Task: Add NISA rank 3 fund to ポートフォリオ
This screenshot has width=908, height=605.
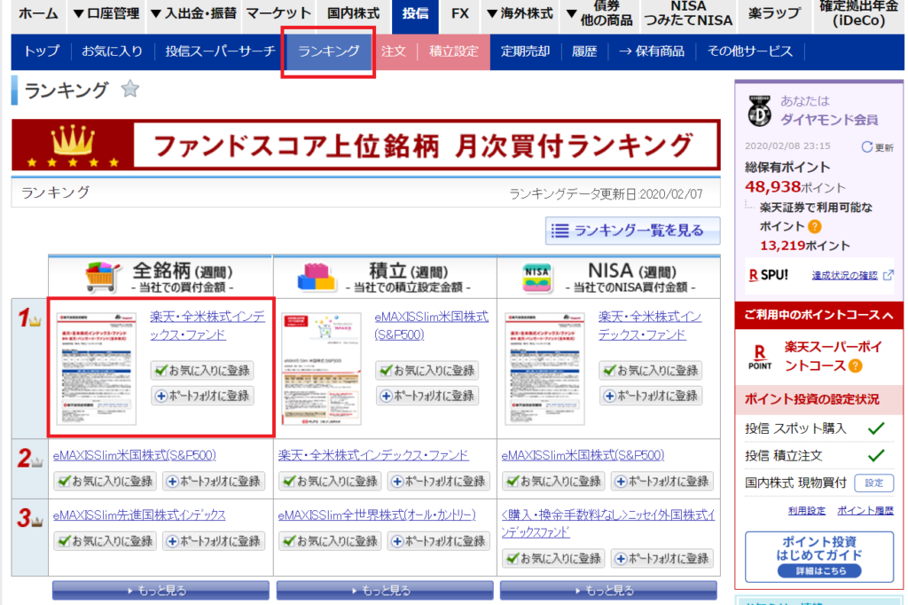Action: 661,559
